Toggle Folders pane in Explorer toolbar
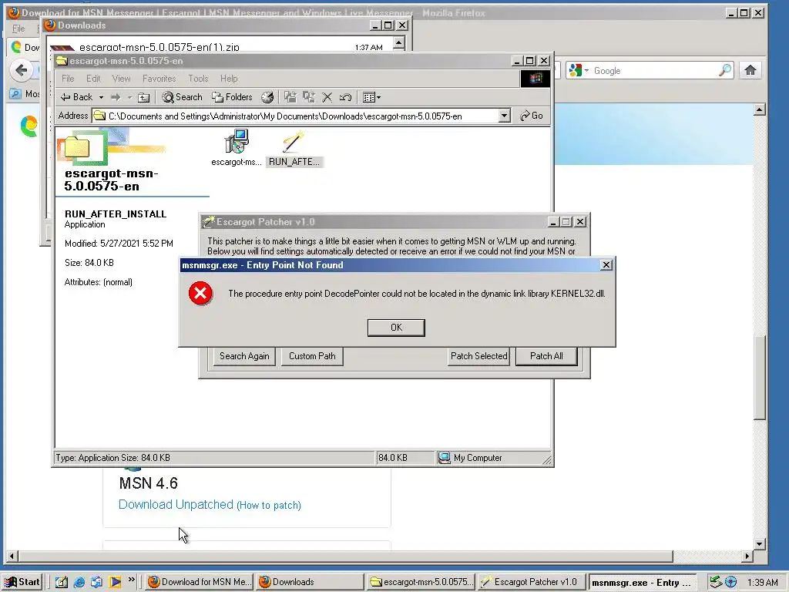789x592 pixels. 232,97
